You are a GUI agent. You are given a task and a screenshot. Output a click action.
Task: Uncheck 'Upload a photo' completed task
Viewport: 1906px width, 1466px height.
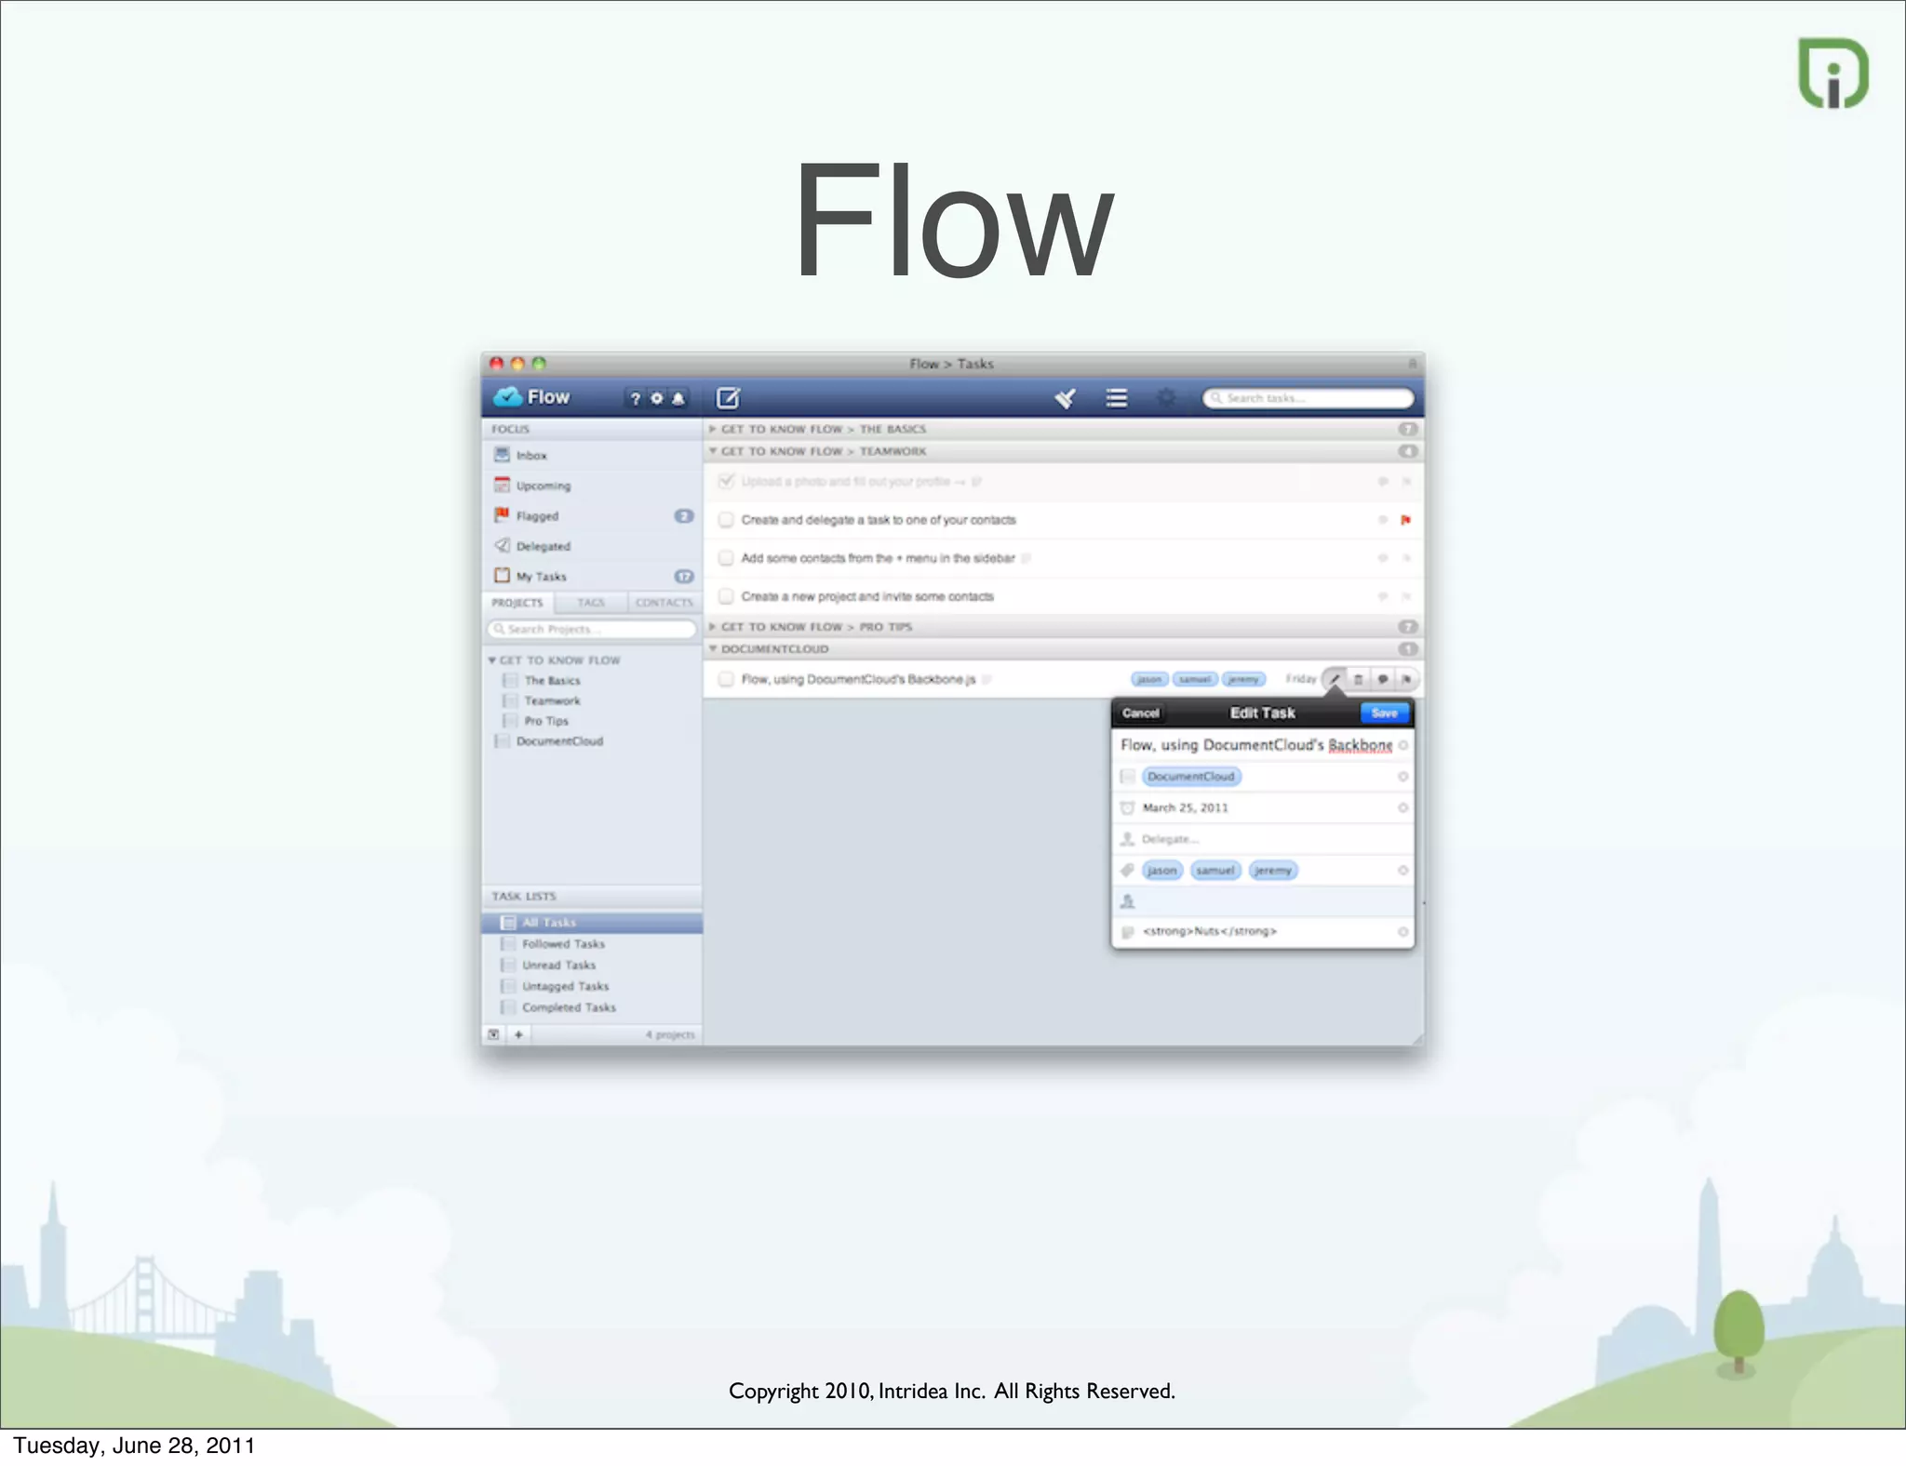[x=726, y=481]
